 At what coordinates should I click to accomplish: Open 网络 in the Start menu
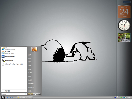[30, 76]
